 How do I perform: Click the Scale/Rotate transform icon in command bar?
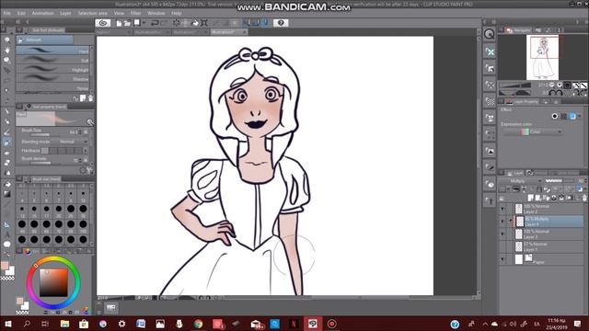[x=204, y=23]
